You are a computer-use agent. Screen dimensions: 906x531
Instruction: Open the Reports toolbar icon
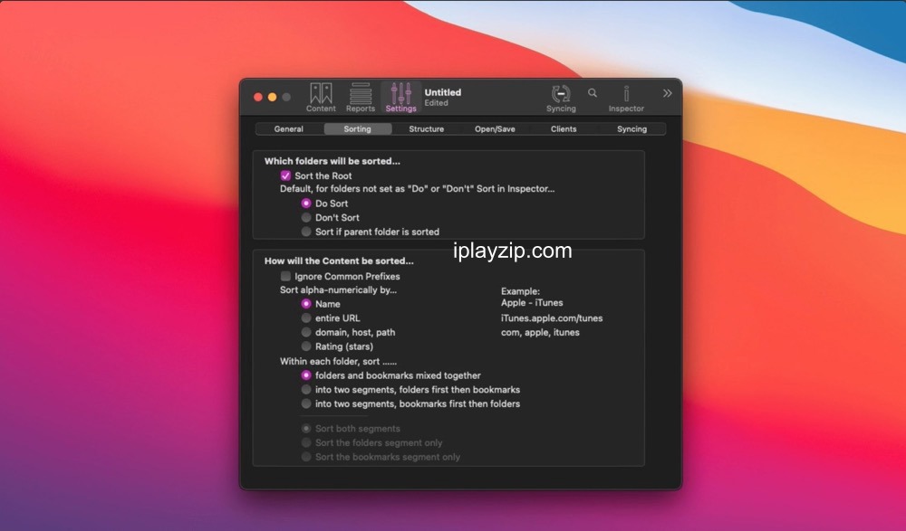pos(361,97)
